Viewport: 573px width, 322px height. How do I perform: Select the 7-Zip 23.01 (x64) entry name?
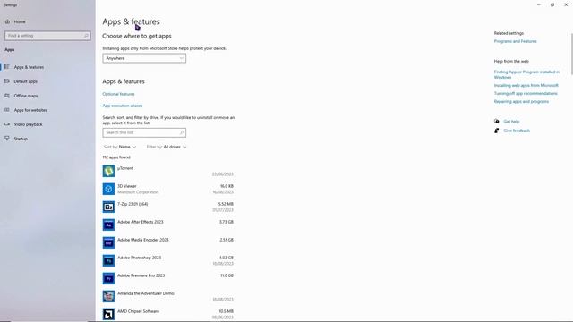133,204
